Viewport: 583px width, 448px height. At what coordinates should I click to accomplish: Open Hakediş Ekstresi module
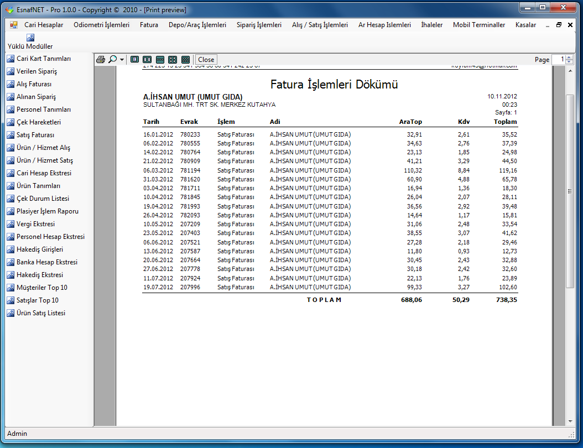coord(35,275)
